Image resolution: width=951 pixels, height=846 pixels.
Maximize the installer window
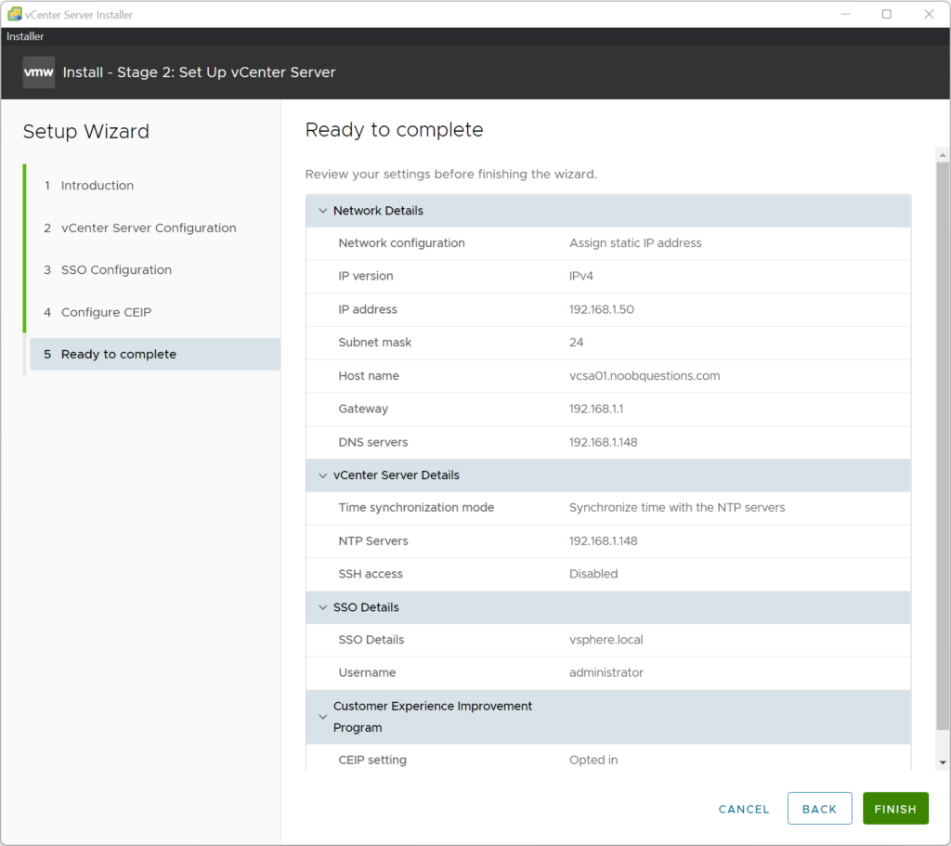[x=886, y=14]
